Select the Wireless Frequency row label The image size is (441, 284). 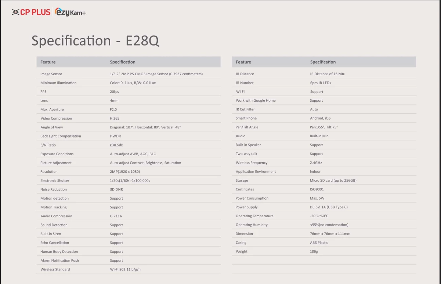252,163
